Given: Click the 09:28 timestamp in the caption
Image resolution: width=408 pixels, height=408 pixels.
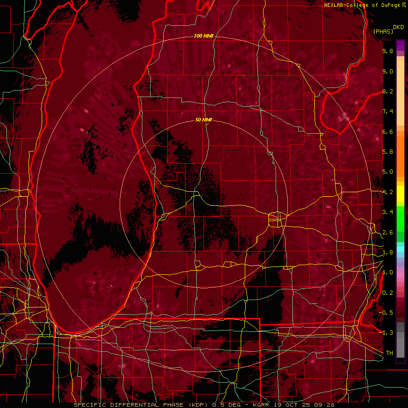Looking at the screenshot, I should pyautogui.click(x=325, y=405).
